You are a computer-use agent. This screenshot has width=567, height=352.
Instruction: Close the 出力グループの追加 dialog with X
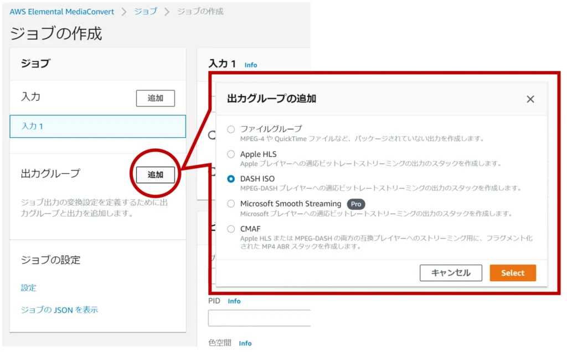click(x=530, y=99)
